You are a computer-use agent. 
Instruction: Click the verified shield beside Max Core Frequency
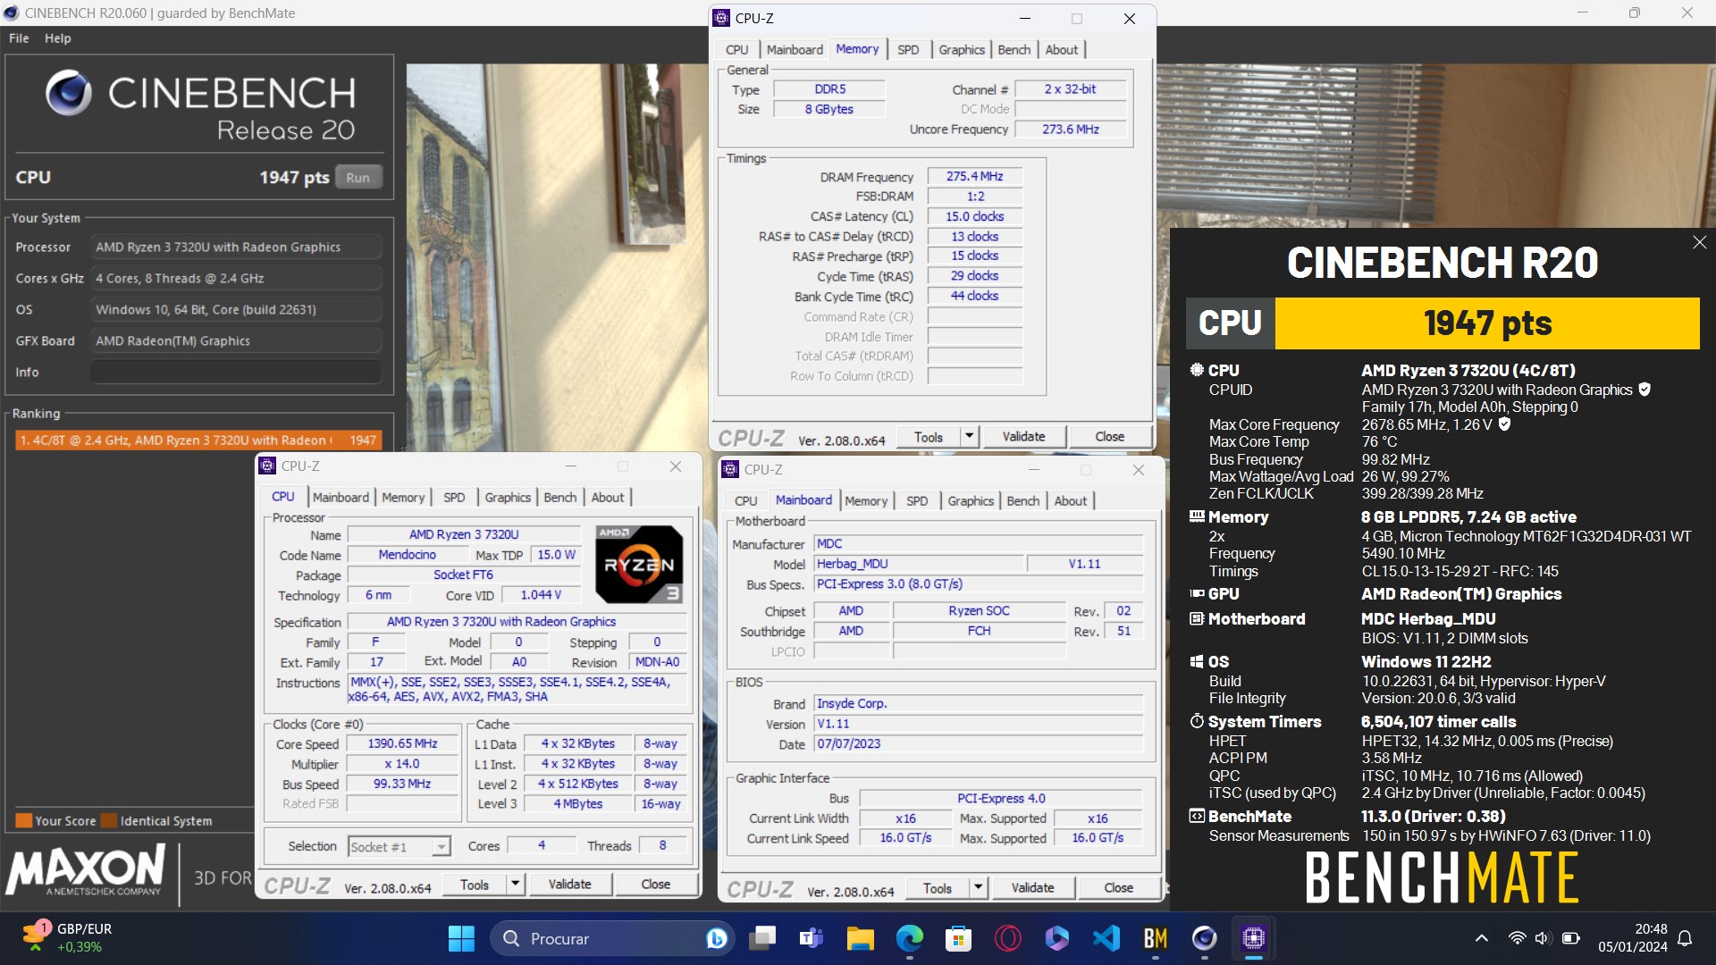pyautogui.click(x=1505, y=424)
